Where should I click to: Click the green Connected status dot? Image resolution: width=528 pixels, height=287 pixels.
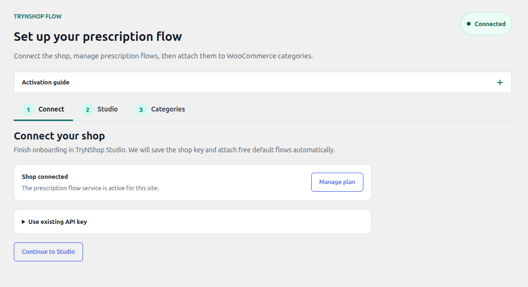(x=468, y=24)
